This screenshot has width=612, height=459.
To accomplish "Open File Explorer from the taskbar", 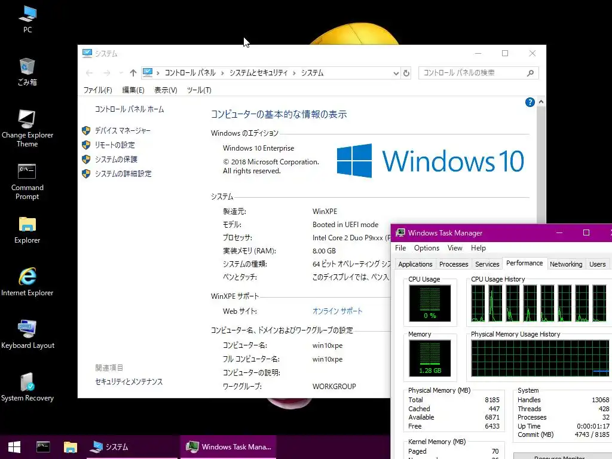I will tap(71, 447).
